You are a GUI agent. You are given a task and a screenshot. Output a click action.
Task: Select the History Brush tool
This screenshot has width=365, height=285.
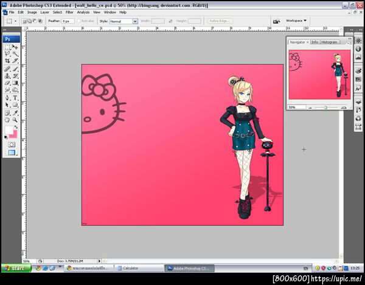pos(15,76)
